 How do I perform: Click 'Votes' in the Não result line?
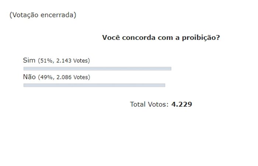coord(81,77)
